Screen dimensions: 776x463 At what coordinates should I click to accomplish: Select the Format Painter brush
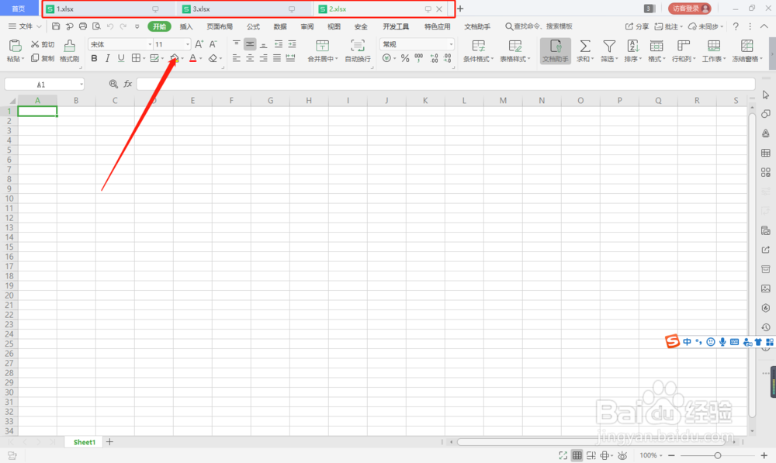pyautogui.click(x=69, y=46)
